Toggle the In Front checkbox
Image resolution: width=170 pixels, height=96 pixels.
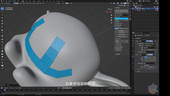(x=115, y=22)
